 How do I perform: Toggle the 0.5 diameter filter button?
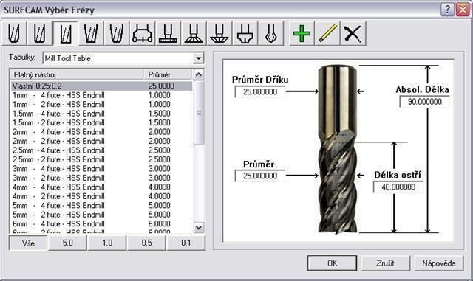(x=146, y=243)
